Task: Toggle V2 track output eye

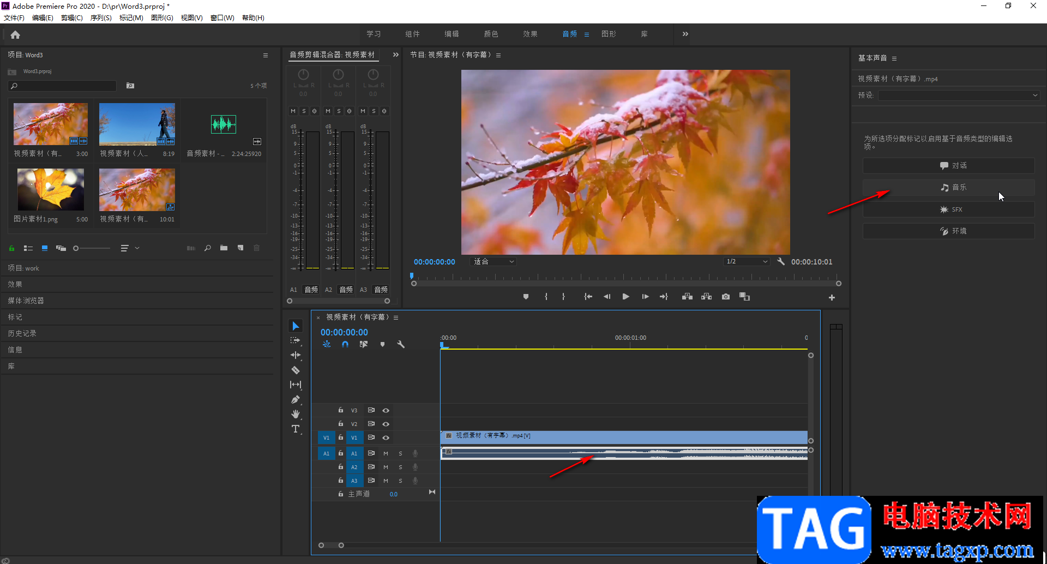Action: [x=386, y=424]
